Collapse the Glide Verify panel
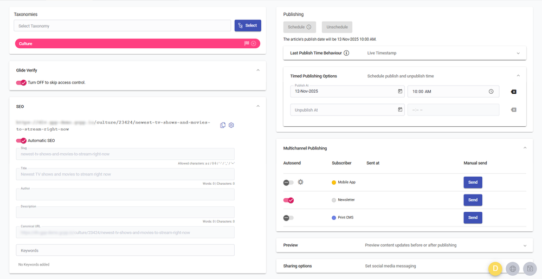 coord(258,70)
